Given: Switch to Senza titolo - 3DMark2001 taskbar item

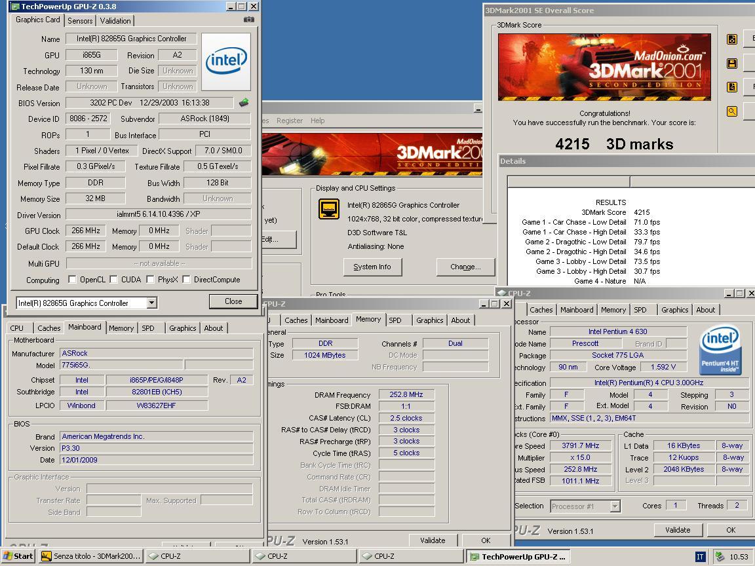Looking at the screenshot, I should click(x=91, y=556).
